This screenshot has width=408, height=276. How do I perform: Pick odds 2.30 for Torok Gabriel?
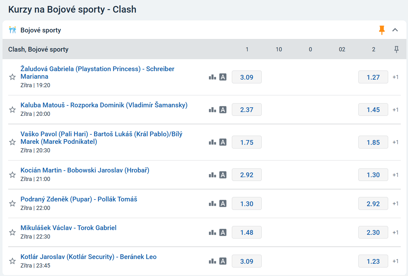(x=373, y=233)
